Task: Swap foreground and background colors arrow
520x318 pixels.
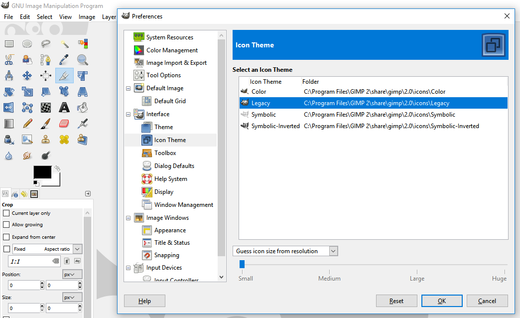Action: point(57,168)
